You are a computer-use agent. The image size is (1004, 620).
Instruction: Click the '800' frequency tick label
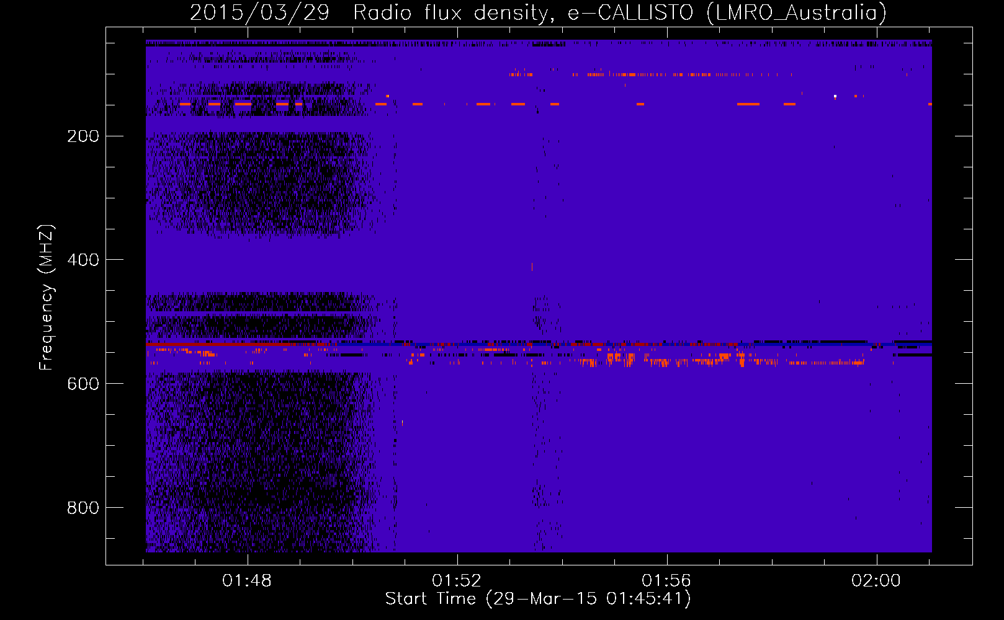click(83, 508)
